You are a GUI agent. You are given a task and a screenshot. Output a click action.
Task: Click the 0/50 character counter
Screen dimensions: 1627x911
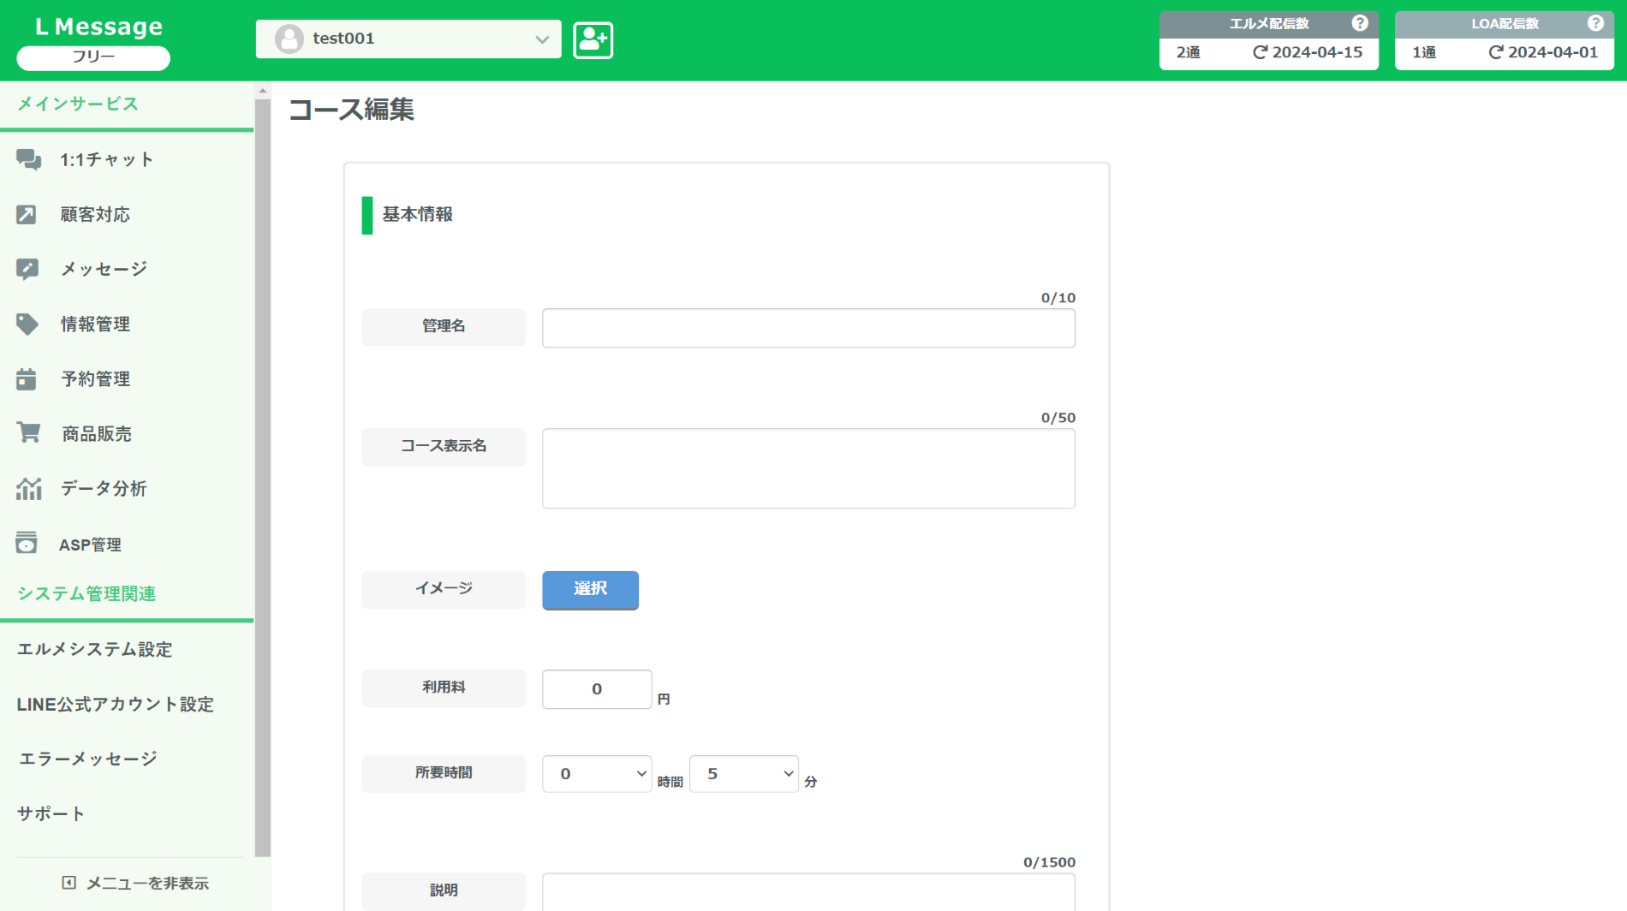1058,418
